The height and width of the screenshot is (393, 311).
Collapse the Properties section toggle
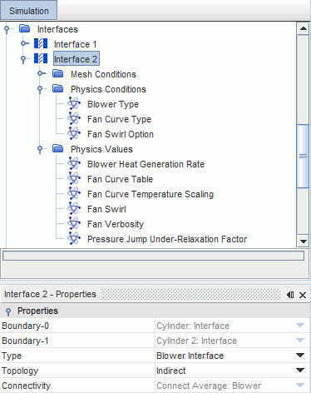(8, 311)
